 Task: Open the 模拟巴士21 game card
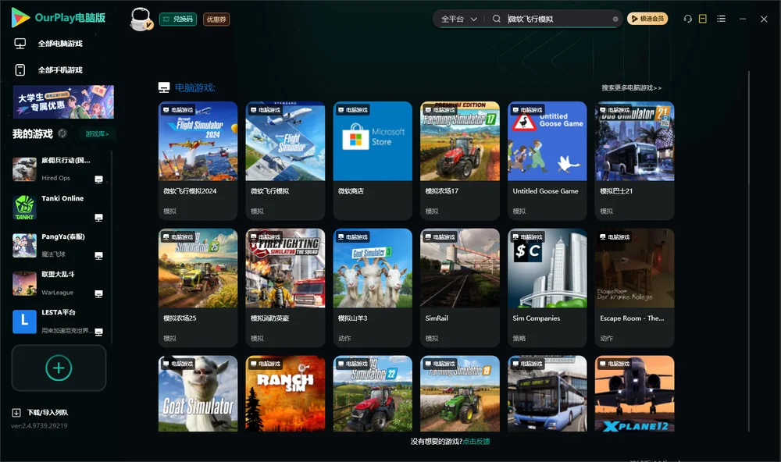[x=634, y=160]
